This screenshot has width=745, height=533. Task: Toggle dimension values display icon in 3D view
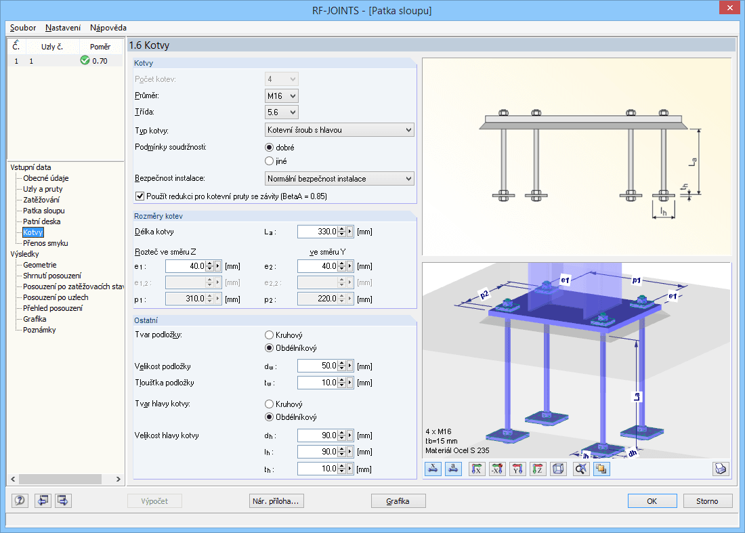pos(433,469)
